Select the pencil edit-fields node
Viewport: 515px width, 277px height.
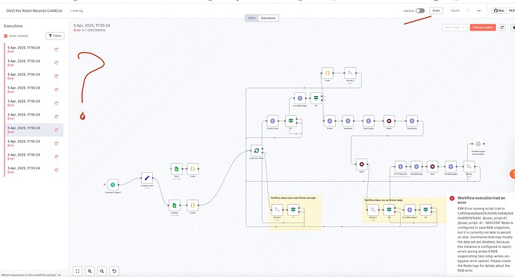coord(147,178)
